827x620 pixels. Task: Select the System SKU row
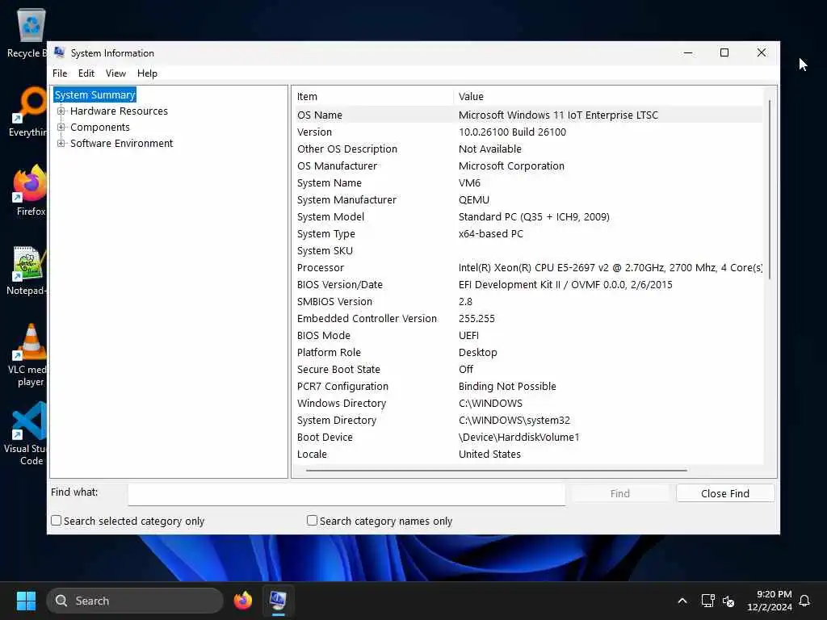[528, 250]
